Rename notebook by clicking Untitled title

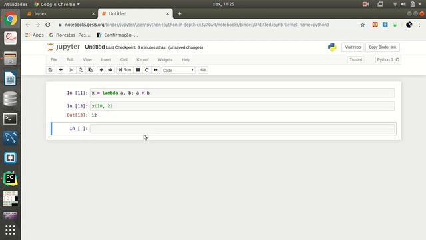[95, 47]
